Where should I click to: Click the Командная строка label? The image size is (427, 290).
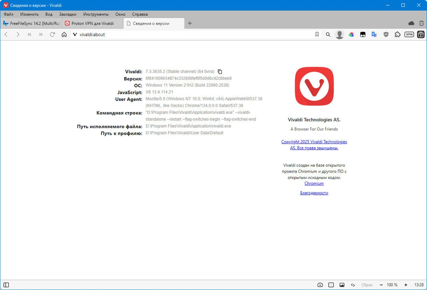[x=119, y=113]
